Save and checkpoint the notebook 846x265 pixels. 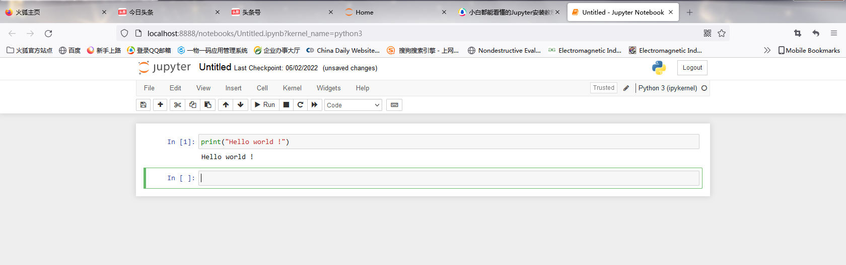(144, 105)
